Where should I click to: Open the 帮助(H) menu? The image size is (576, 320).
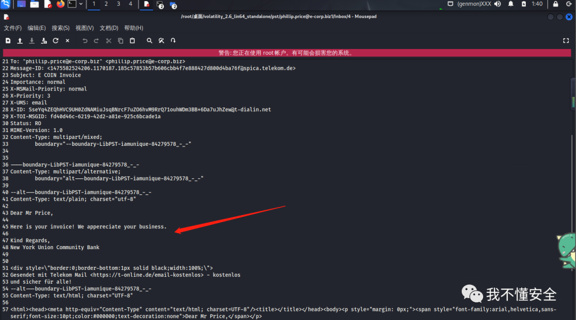[134, 28]
